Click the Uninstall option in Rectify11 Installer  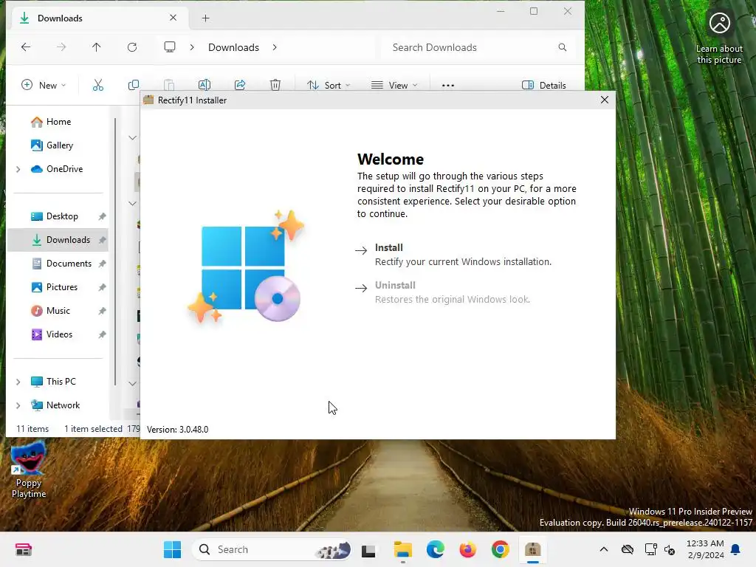pyautogui.click(x=443, y=292)
